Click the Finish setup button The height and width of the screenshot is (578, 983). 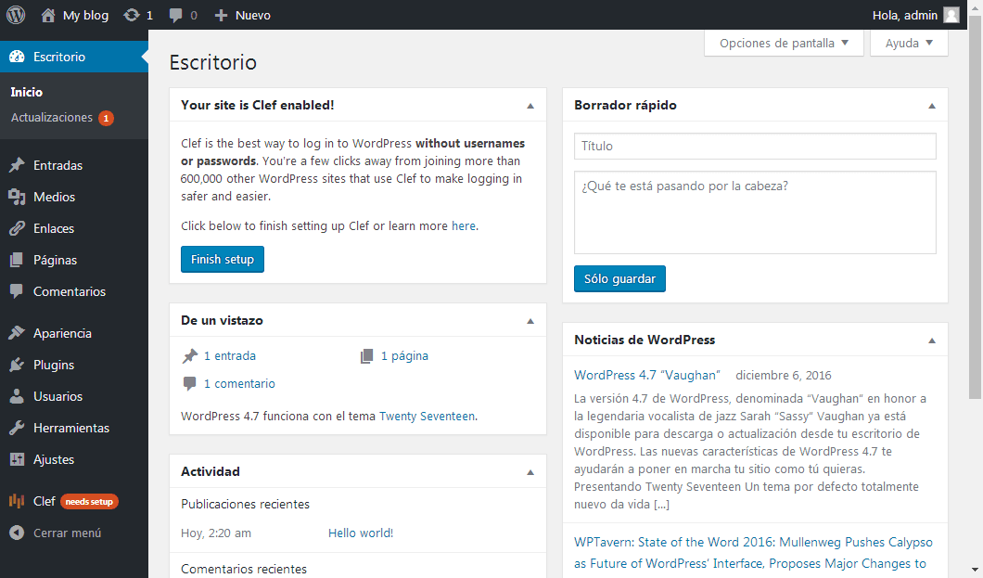[x=223, y=259]
